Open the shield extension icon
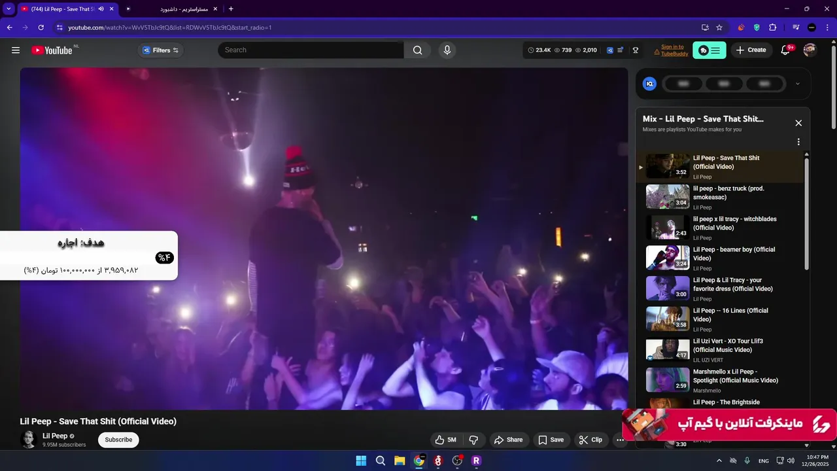This screenshot has height=471, width=837. 757,27
